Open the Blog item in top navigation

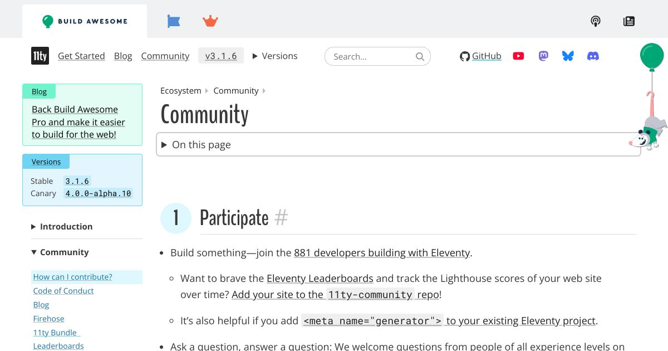(123, 56)
